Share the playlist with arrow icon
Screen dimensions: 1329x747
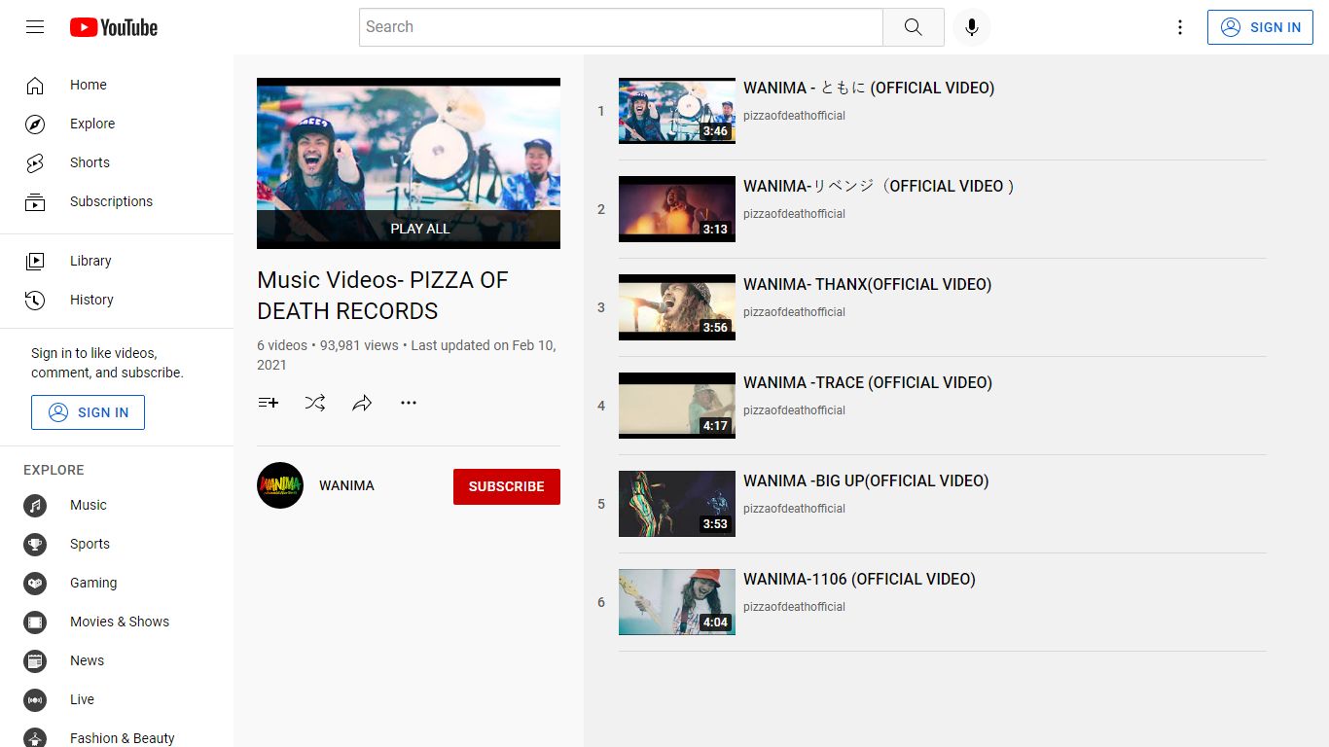click(362, 403)
